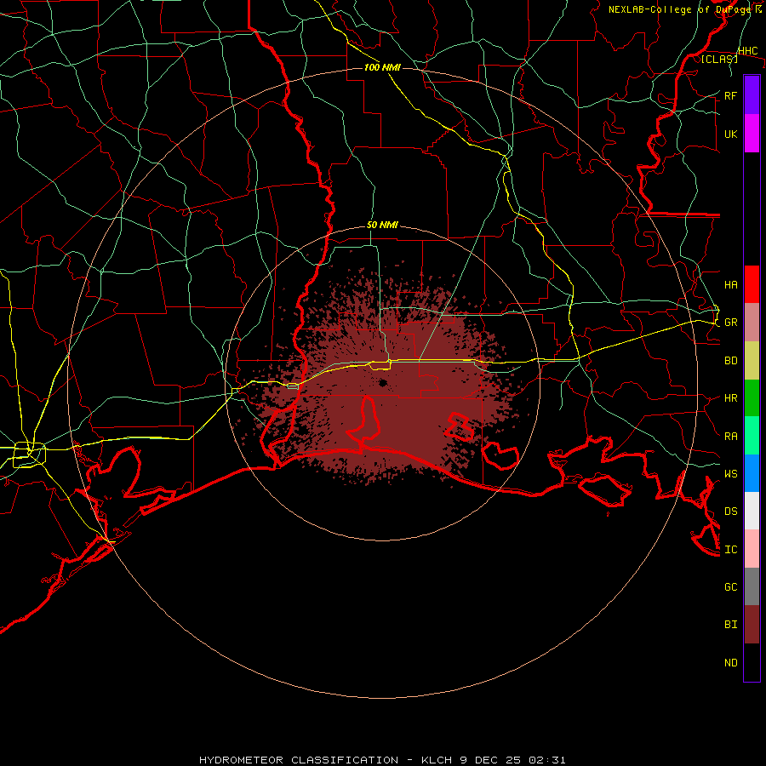Click the HA legend label

click(730, 284)
